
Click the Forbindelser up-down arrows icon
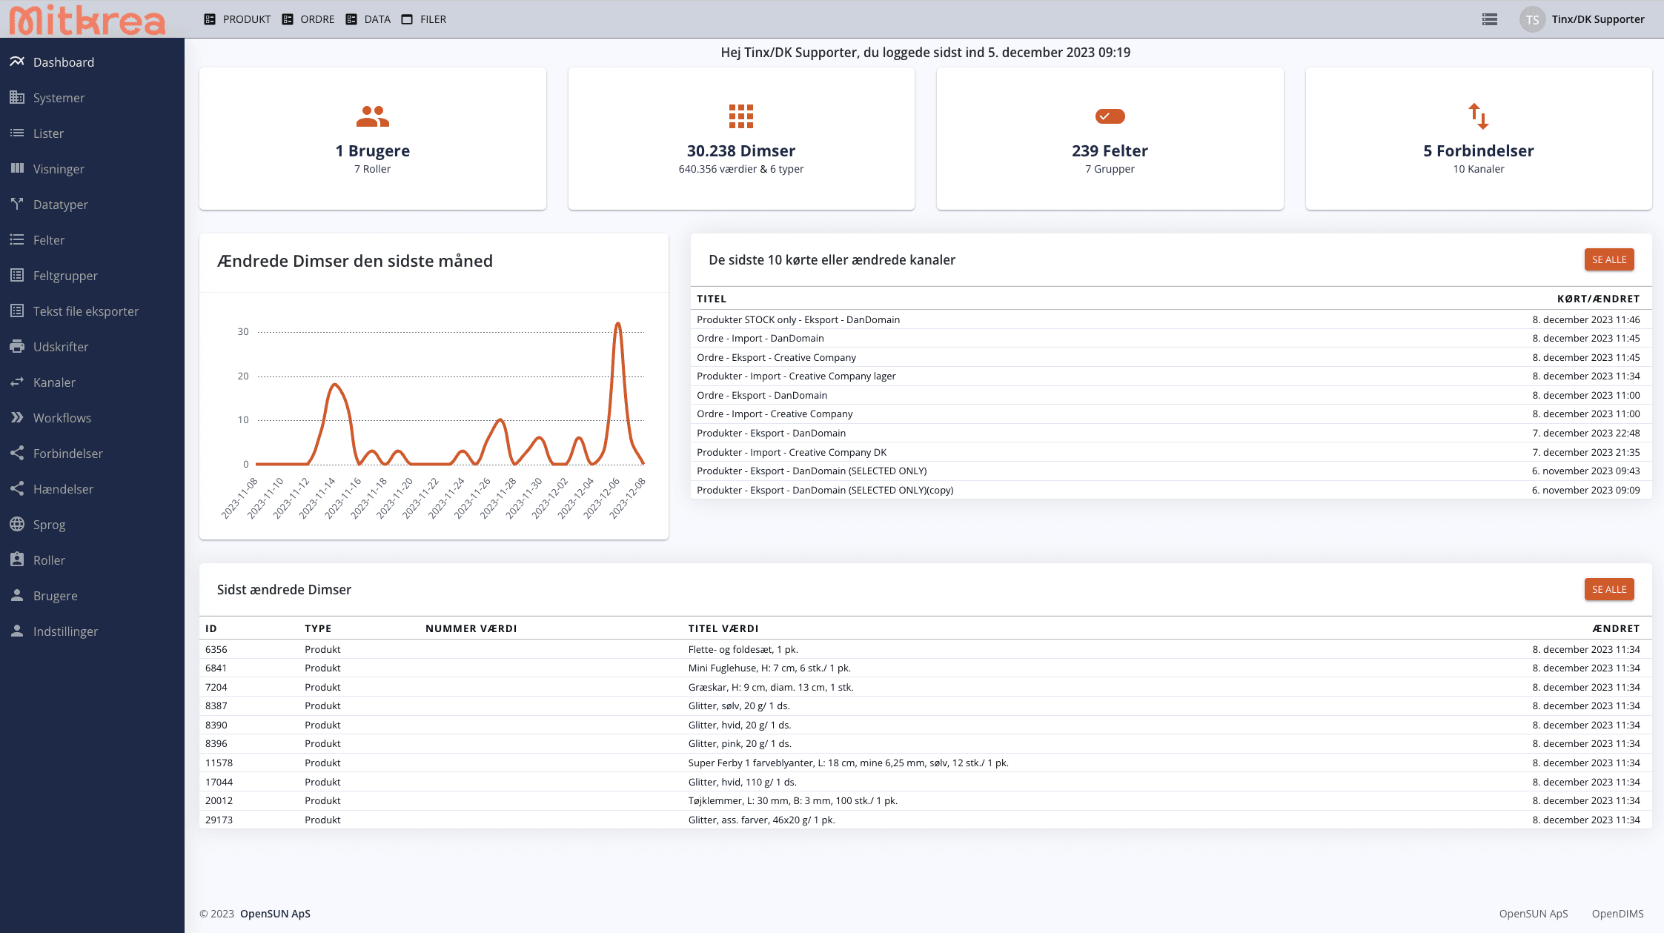coord(1479,116)
